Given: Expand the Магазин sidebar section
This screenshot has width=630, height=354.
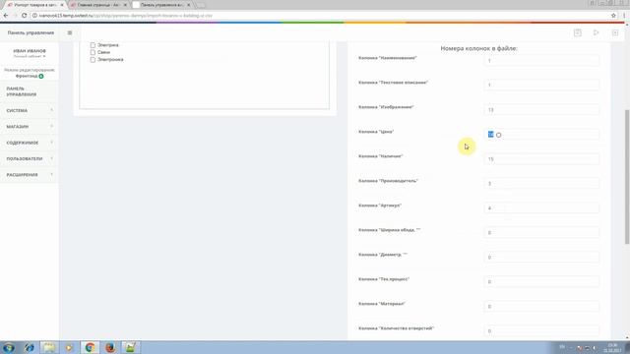Looking at the screenshot, I should pos(29,127).
